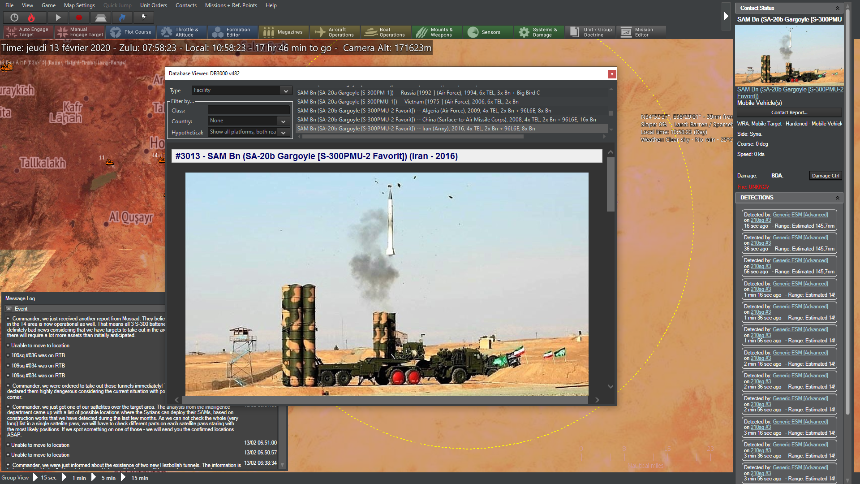The width and height of the screenshot is (860, 484).
Task: Open the File menu
Action: click(9, 5)
